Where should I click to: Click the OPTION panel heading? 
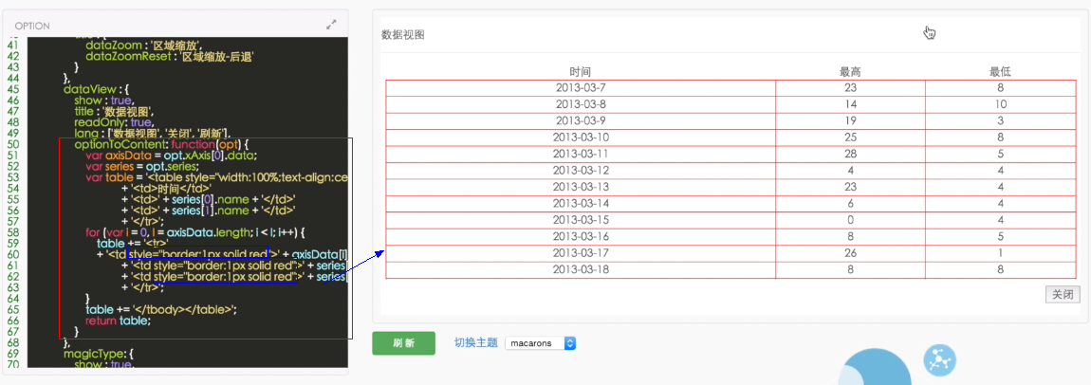32,26
